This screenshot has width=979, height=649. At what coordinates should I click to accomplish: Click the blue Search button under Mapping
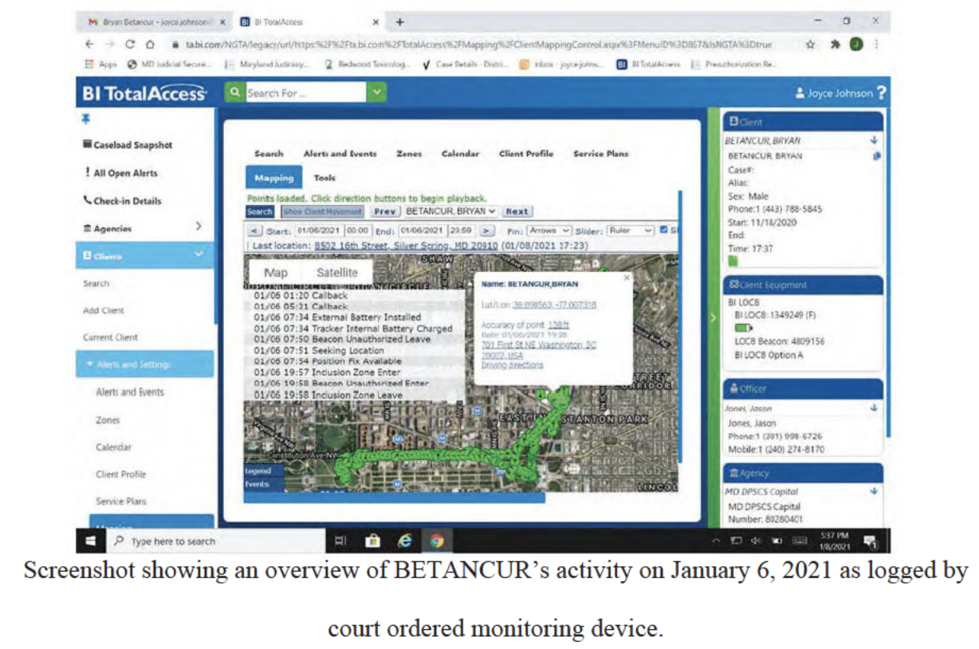[x=260, y=211]
